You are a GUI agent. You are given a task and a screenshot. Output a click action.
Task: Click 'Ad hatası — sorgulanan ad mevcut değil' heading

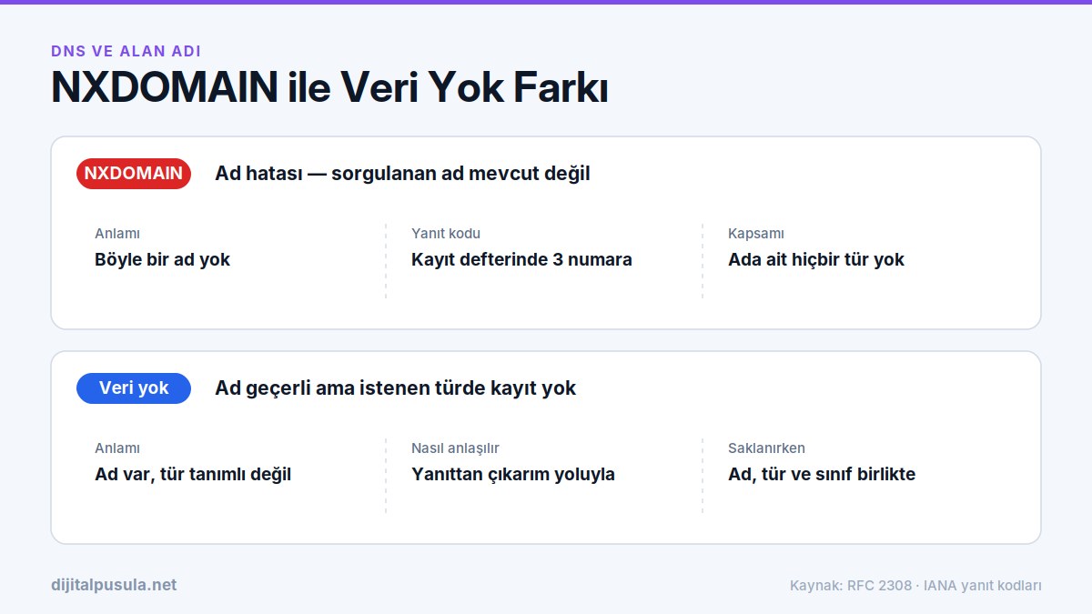click(x=402, y=173)
